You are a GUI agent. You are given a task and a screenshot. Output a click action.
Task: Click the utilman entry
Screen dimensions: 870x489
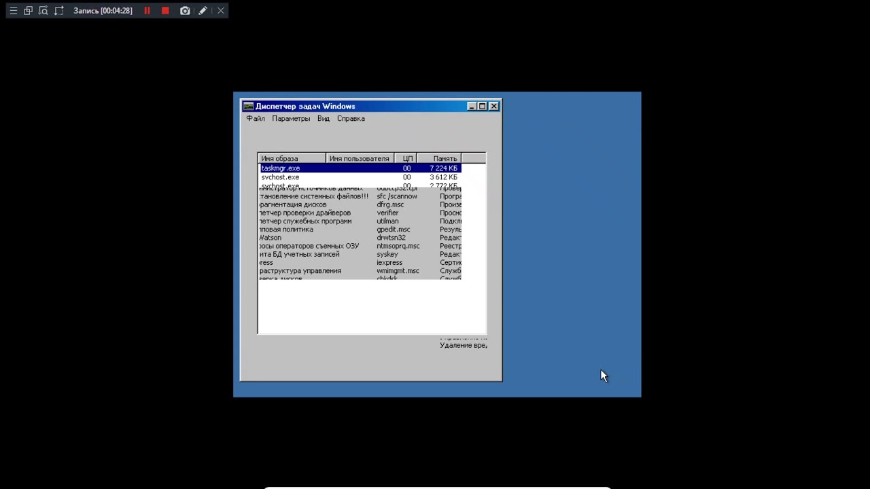(387, 221)
